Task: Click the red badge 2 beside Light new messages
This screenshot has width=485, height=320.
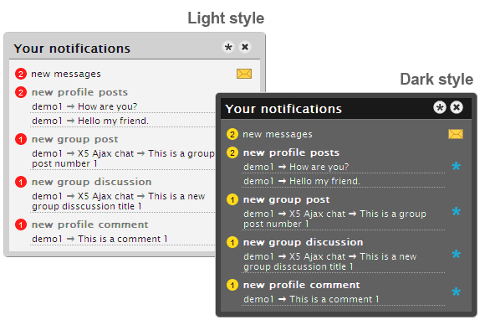Action: tap(21, 74)
